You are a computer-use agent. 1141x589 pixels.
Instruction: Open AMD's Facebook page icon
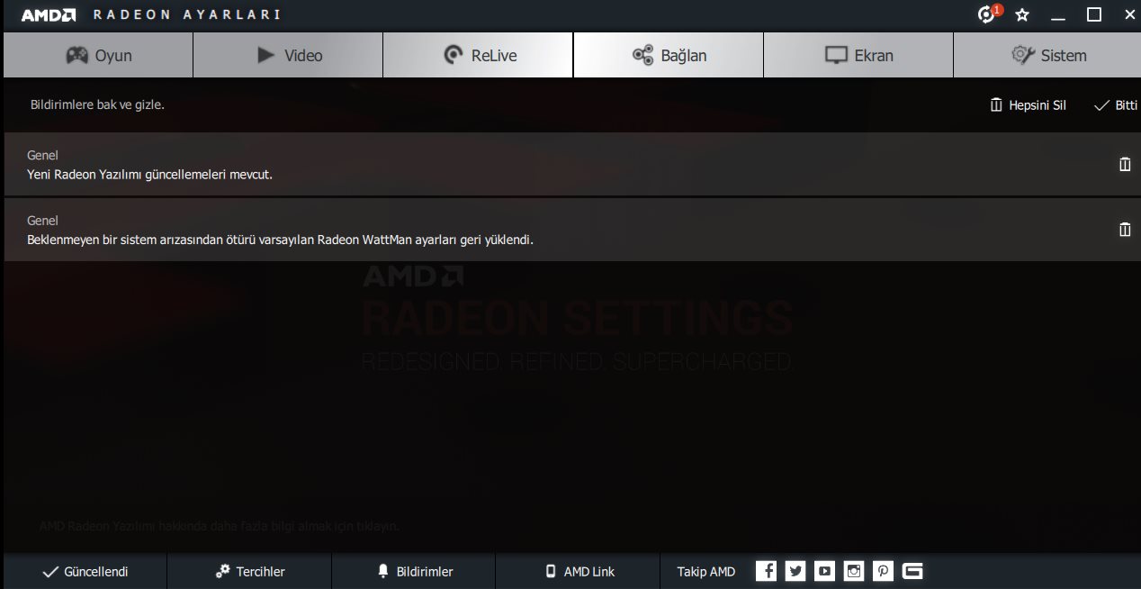pos(766,571)
